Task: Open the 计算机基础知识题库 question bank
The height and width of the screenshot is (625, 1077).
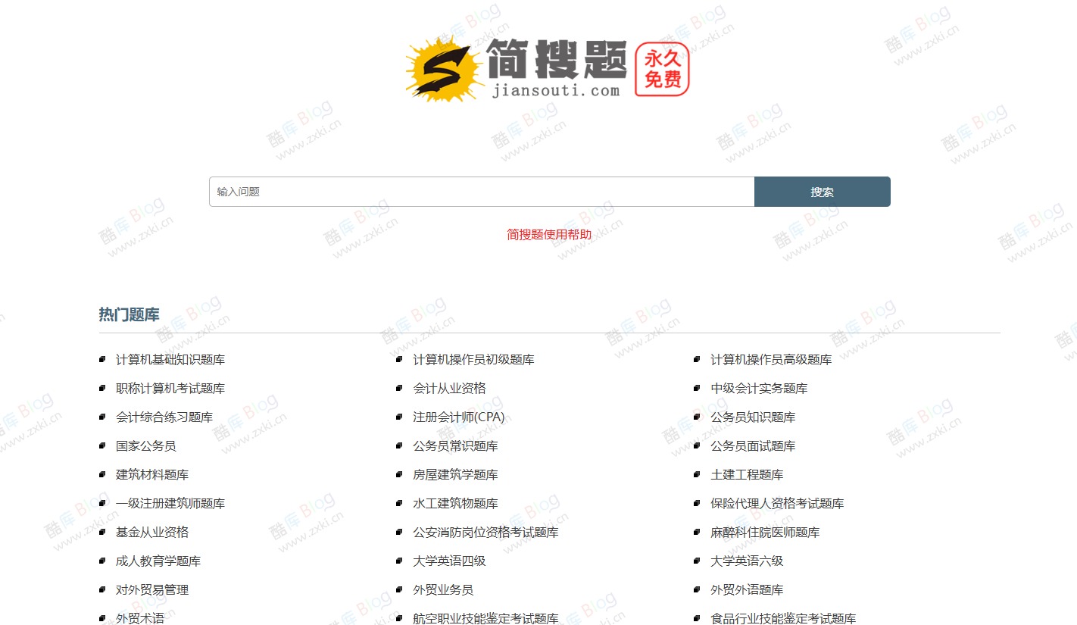Action: coord(170,359)
